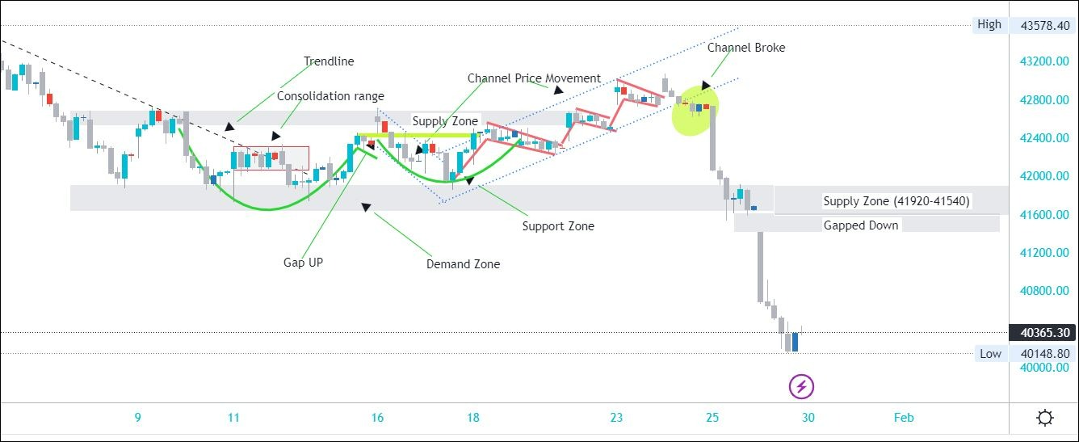Screen dimensions: 1079x442
Task: Click the last blue candle near Low
Action: (x=795, y=342)
